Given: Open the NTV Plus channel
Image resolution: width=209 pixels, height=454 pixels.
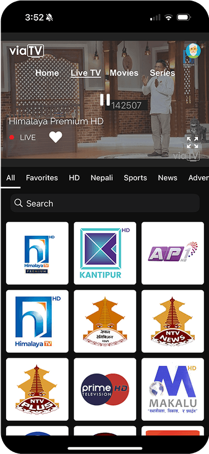Looking at the screenshot, I should coord(38,389).
